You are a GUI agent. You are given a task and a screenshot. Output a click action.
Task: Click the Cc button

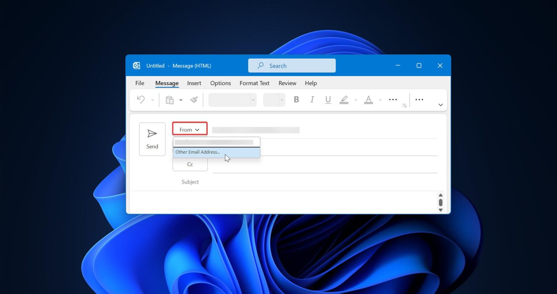pos(190,164)
